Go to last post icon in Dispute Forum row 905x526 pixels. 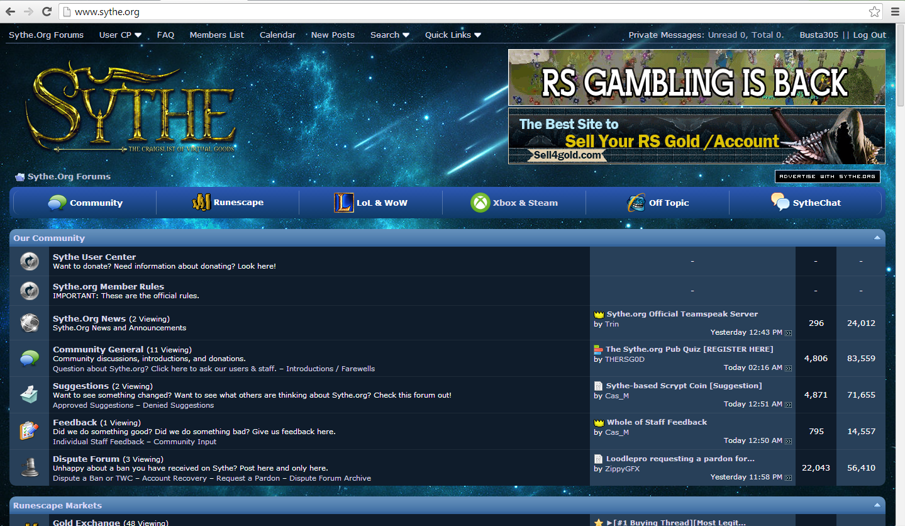(x=789, y=477)
